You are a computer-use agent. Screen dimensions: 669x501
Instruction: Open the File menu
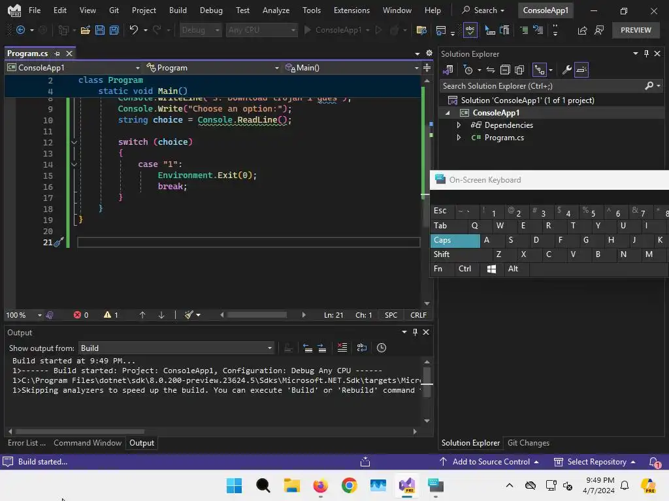(x=35, y=10)
